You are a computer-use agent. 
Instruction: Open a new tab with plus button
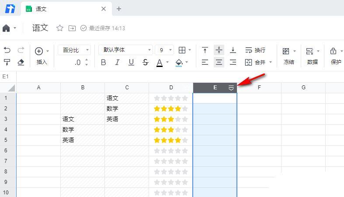pyautogui.click(x=119, y=9)
